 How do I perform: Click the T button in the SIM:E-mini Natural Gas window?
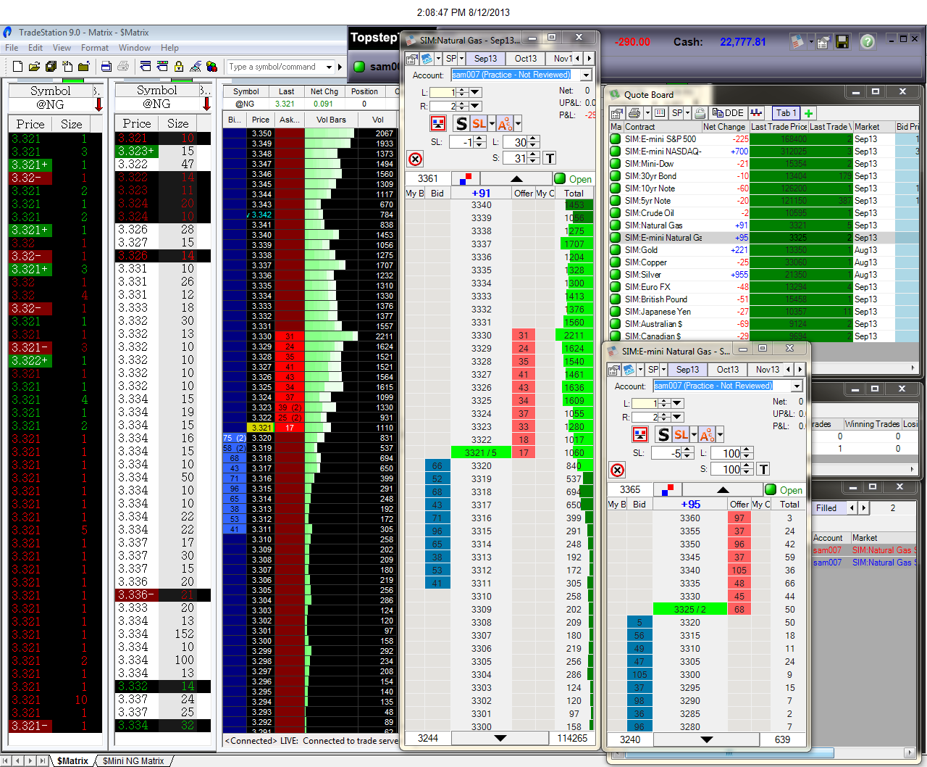pos(763,469)
